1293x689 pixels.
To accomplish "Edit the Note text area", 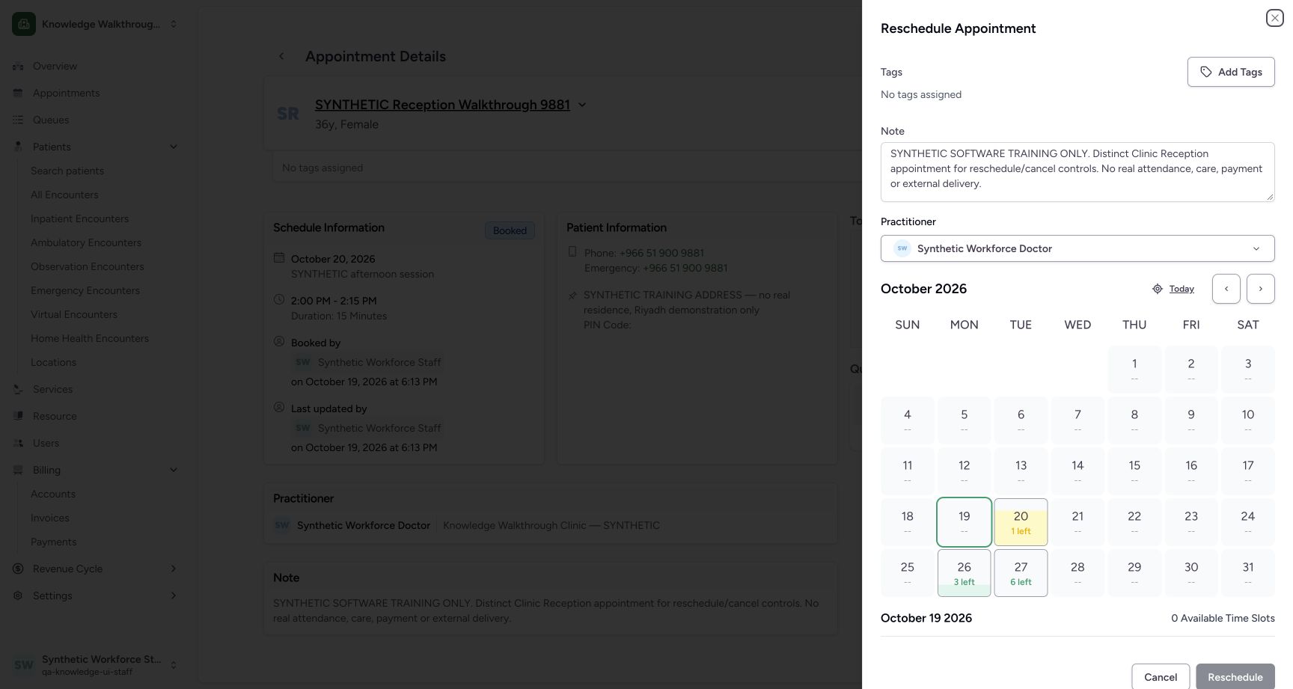I will [1077, 172].
